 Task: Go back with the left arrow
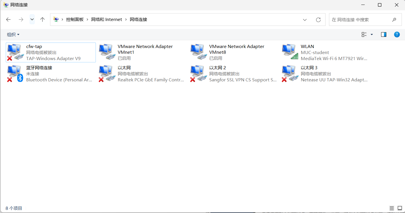tap(8, 20)
